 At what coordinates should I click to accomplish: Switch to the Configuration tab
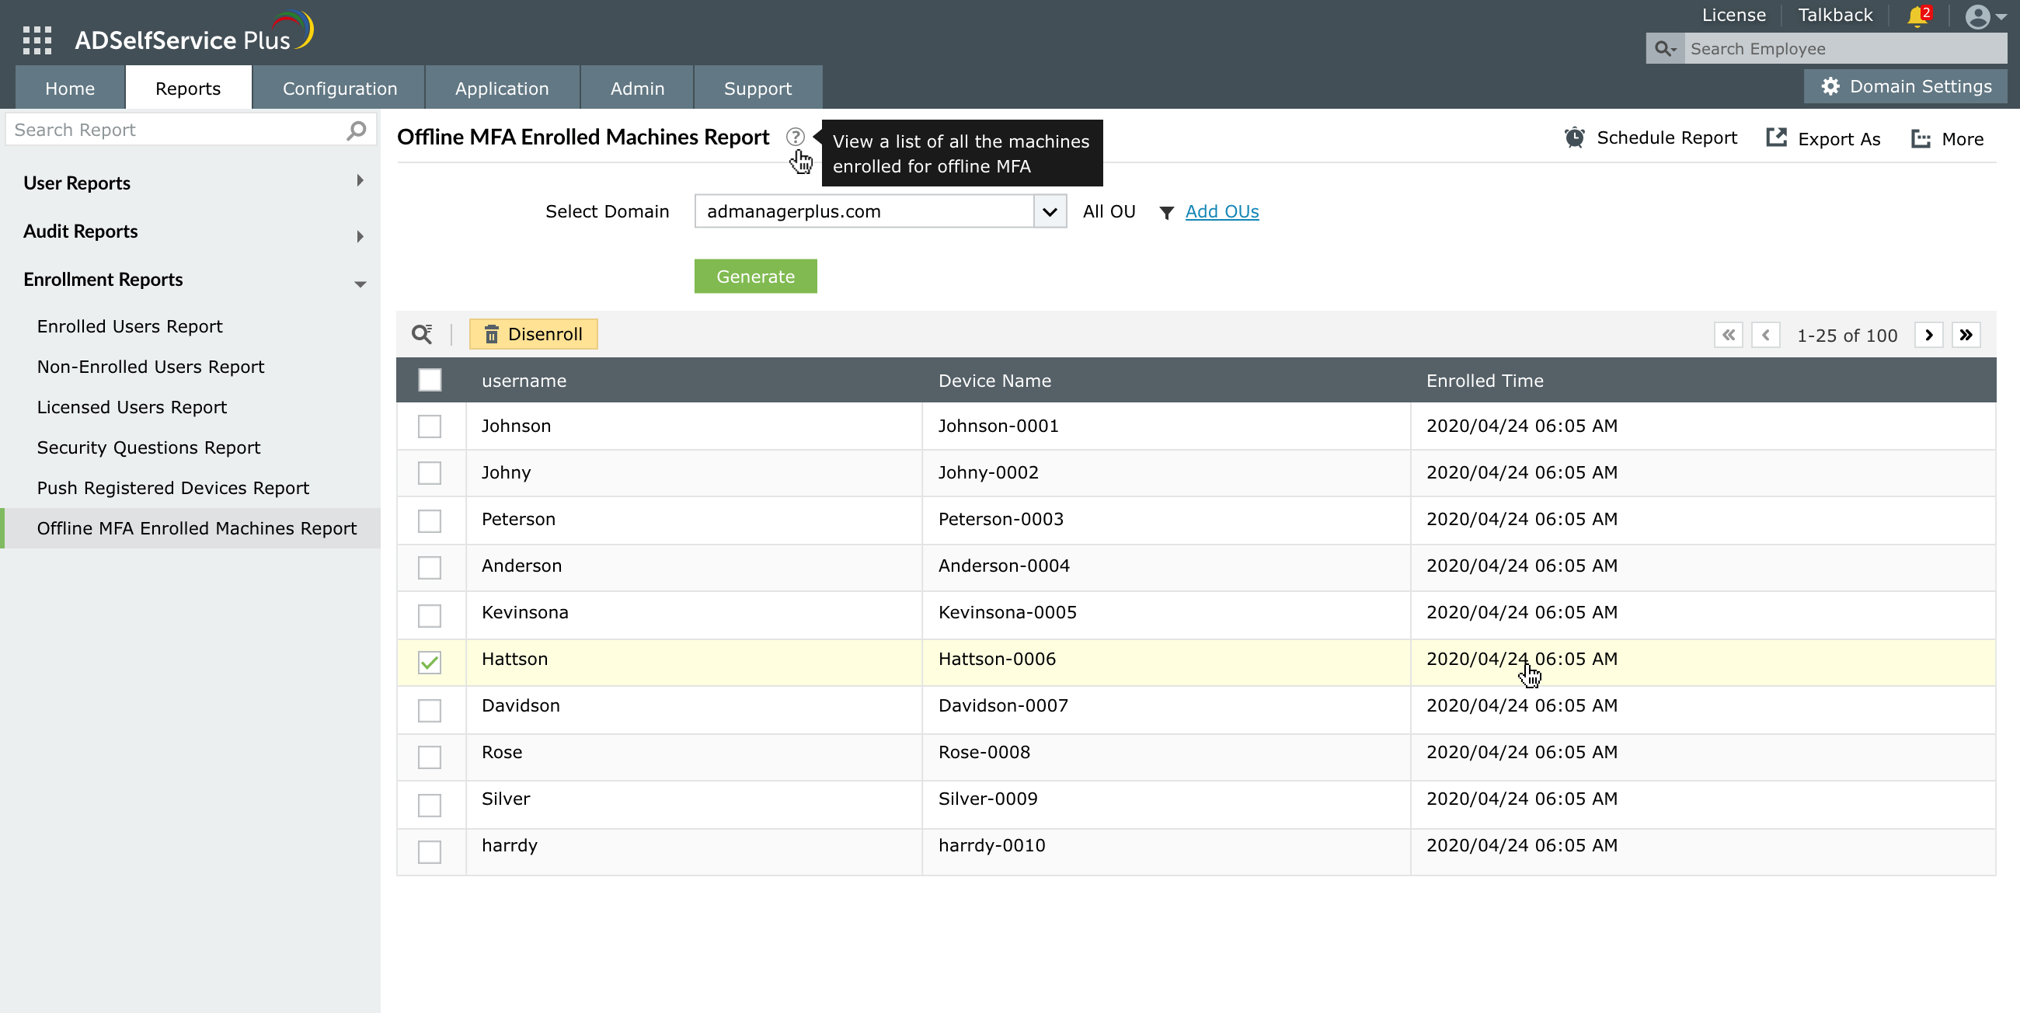(x=340, y=88)
